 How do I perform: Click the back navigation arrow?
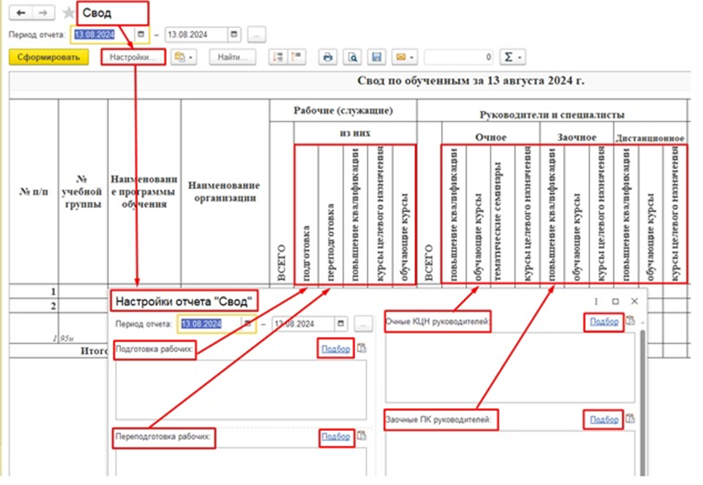point(20,12)
